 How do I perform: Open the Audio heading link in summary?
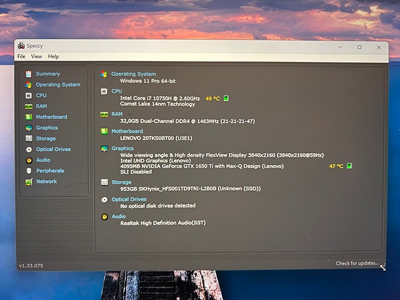pyautogui.click(x=119, y=216)
